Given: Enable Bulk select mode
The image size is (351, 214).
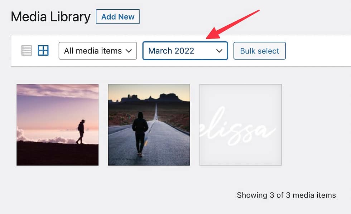Looking at the screenshot, I should click(x=259, y=51).
